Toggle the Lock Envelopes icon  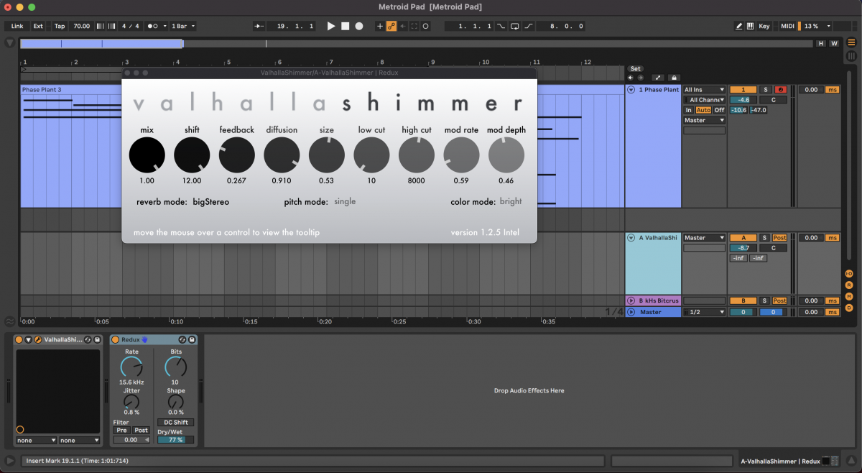pos(674,78)
